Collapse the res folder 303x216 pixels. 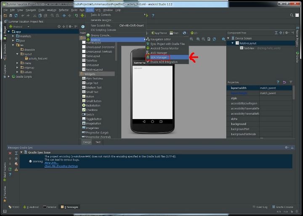tap(13, 45)
